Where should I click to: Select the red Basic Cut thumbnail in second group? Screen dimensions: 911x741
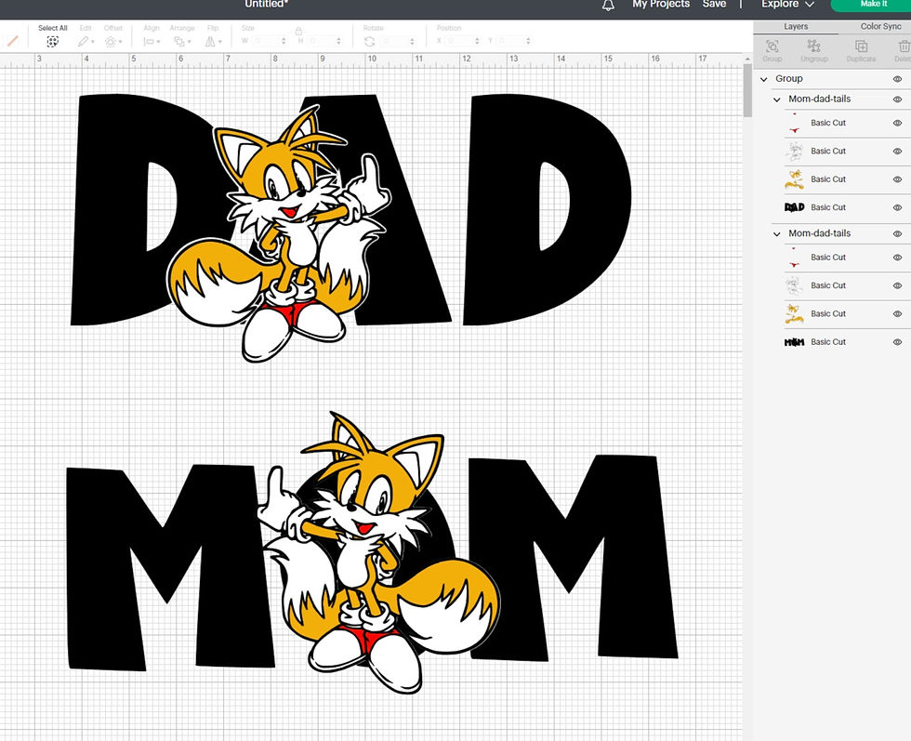[794, 257]
